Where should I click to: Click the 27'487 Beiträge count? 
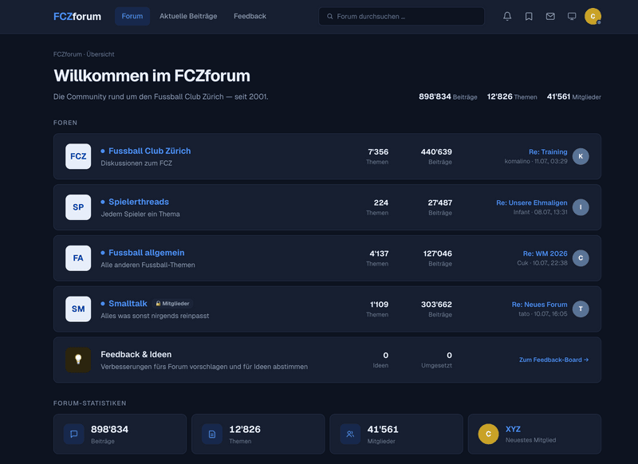point(440,203)
